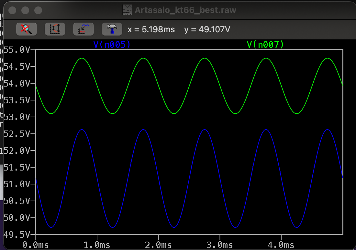Click the 0.0ms time axis label
The height and width of the screenshot is (250, 356).
pos(35,245)
